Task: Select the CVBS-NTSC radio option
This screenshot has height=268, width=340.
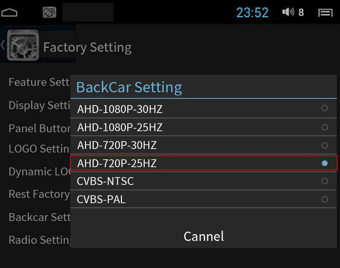Action: tap(324, 181)
